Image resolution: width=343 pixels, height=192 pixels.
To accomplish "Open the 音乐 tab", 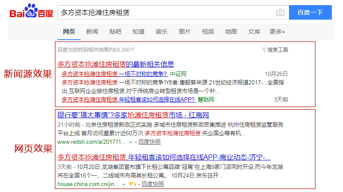I will pos(162,32).
